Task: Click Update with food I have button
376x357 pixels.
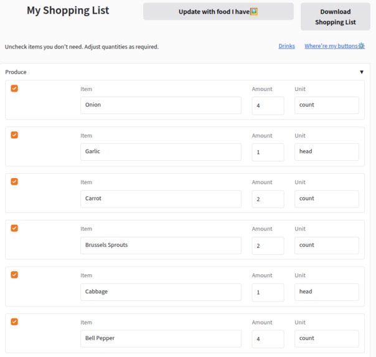Action: tap(219, 11)
